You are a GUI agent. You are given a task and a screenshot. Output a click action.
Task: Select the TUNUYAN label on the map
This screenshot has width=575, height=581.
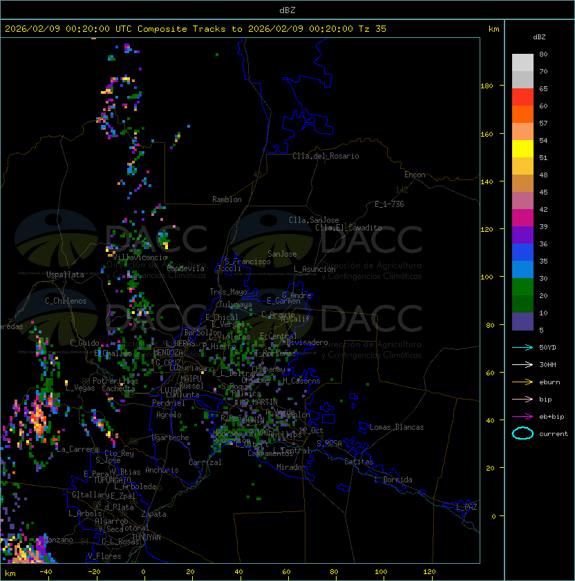click(x=146, y=537)
